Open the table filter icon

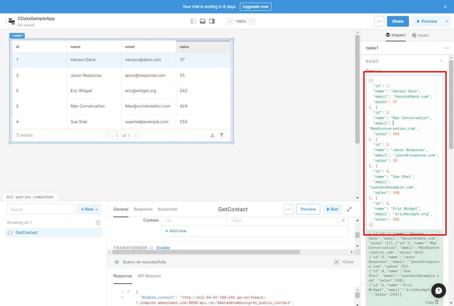(x=222, y=135)
